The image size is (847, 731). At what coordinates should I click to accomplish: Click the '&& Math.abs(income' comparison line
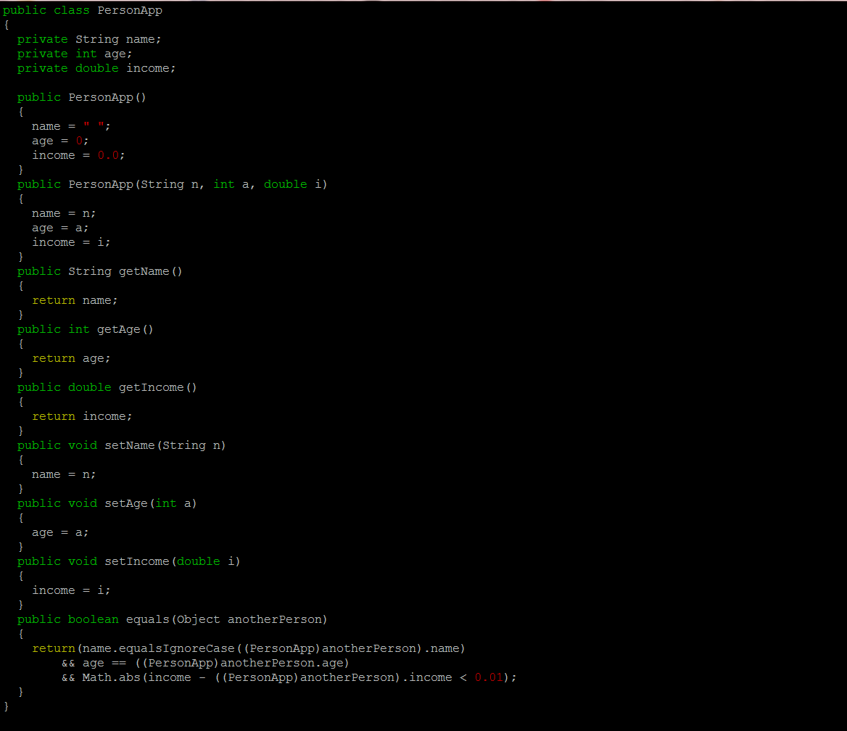[x=289, y=677]
